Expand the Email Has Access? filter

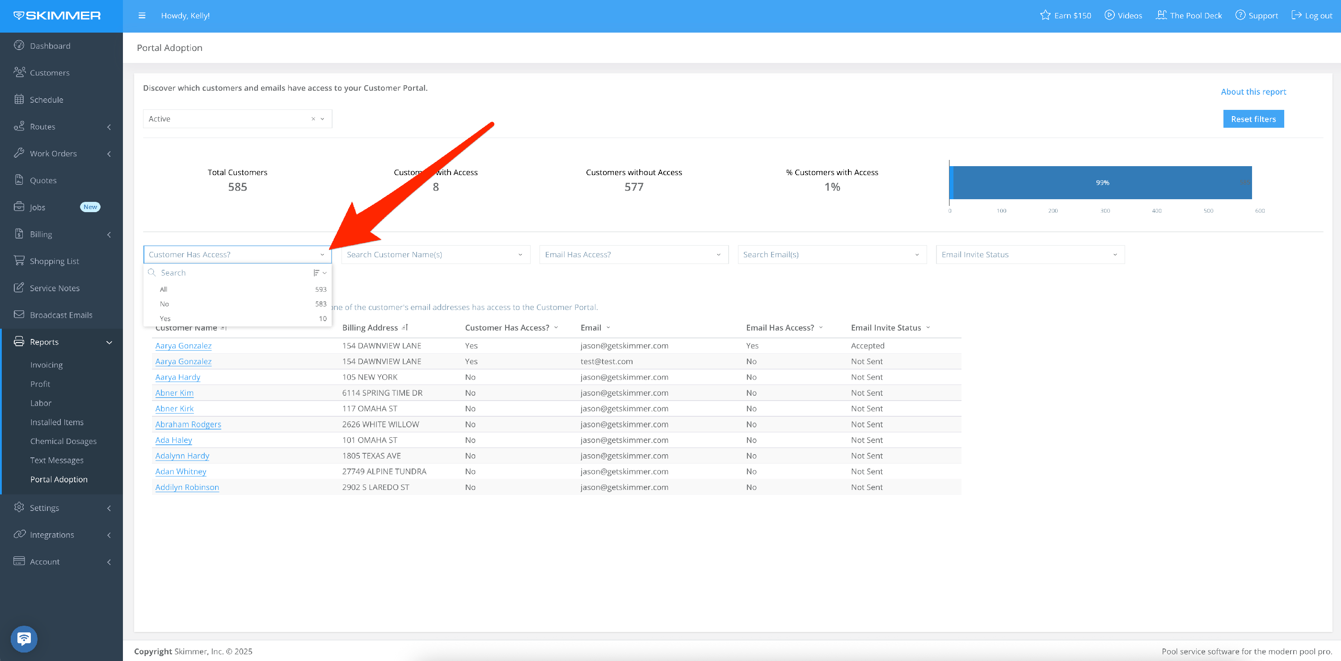[633, 254]
